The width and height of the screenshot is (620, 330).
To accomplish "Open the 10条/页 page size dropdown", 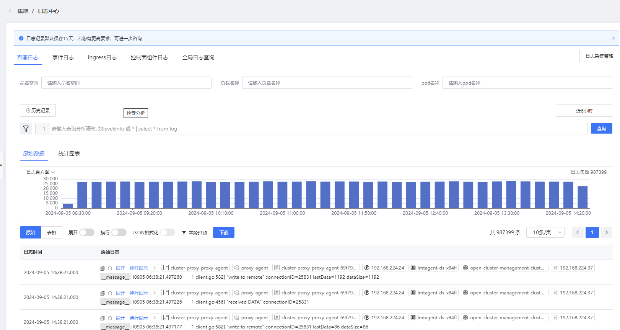I will pos(545,232).
